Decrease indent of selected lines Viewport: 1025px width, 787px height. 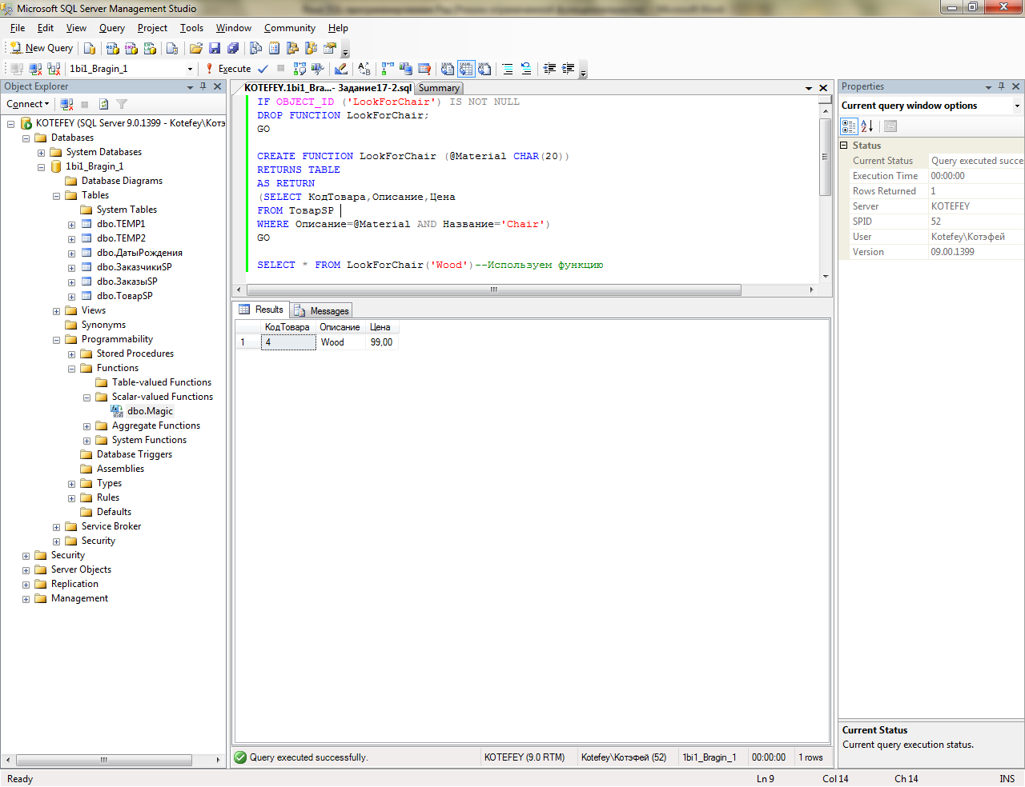pyautogui.click(x=549, y=69)
